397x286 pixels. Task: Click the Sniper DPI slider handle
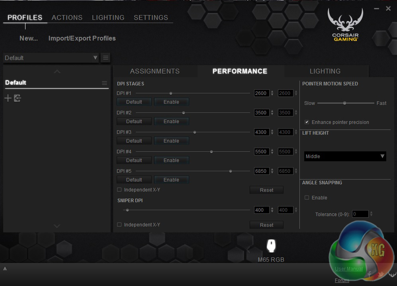127,210
